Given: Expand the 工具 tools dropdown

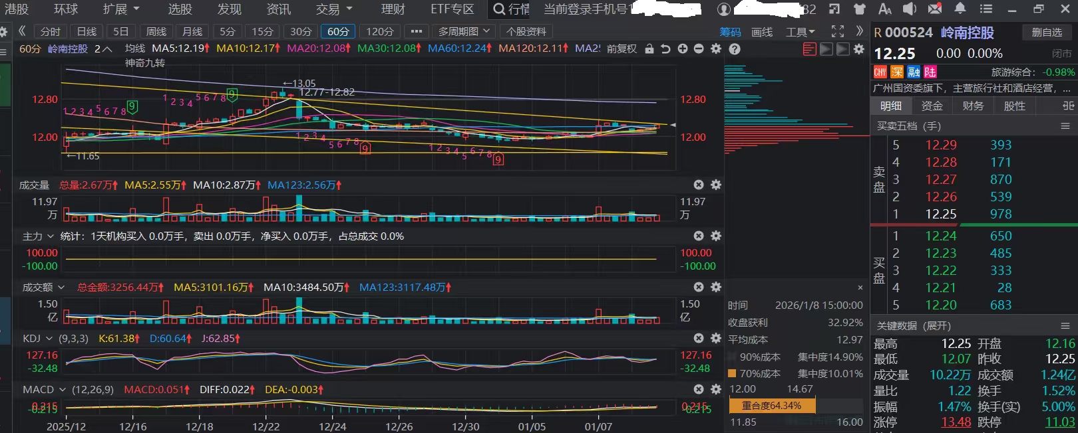Looking at the screenshot, I should pos(800,32).
